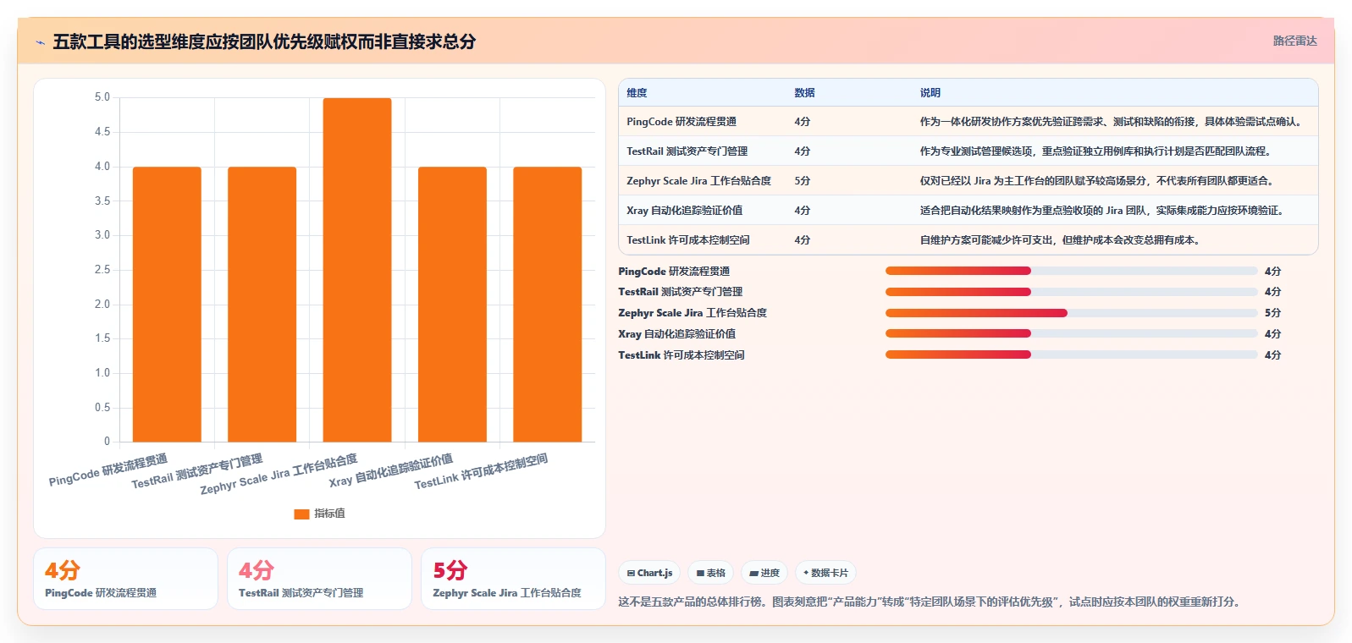Click the 进度 chip
Screen dimensions: 1352x643
tap(764, 573)
